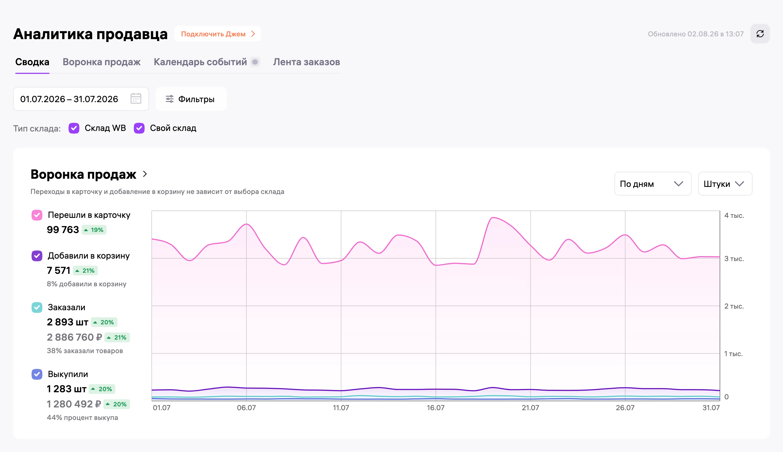Click the refresh data icon
The image size is (783, 452).
click(x=760, y=34)
